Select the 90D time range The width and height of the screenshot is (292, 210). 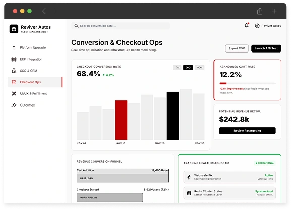click(199, 68)
